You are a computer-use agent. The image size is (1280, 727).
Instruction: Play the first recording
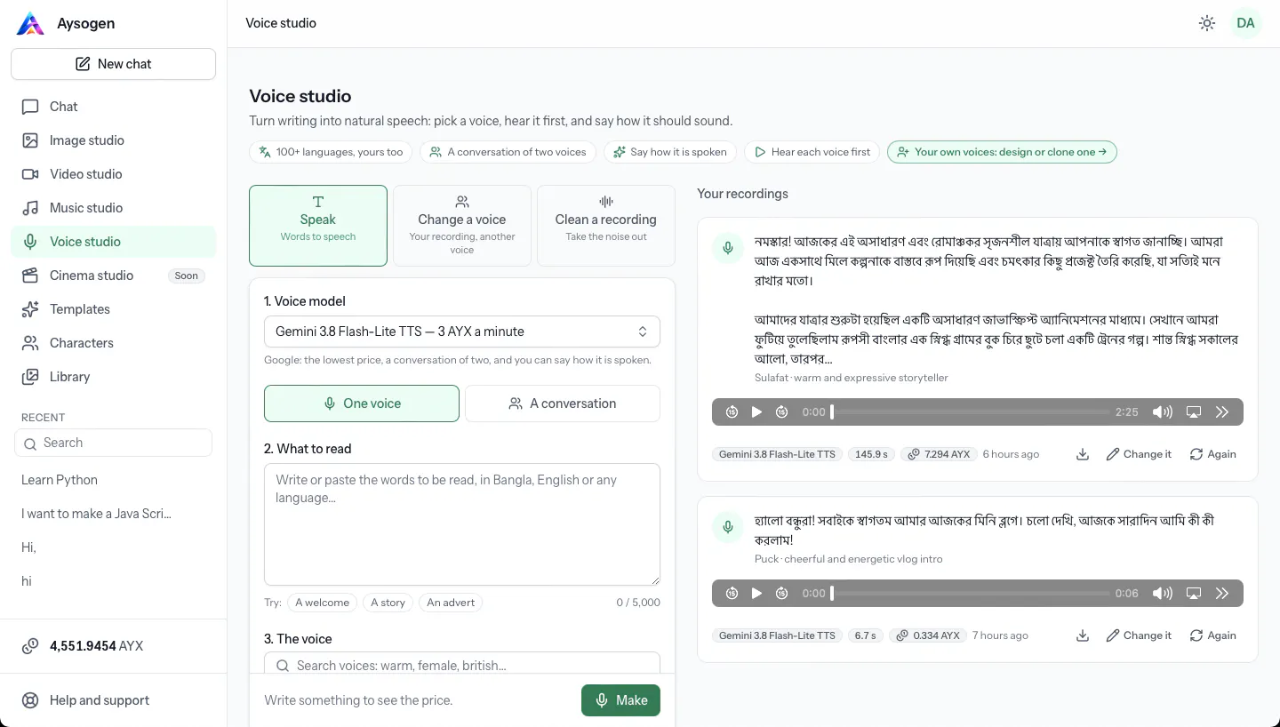(x=756, y=411)
